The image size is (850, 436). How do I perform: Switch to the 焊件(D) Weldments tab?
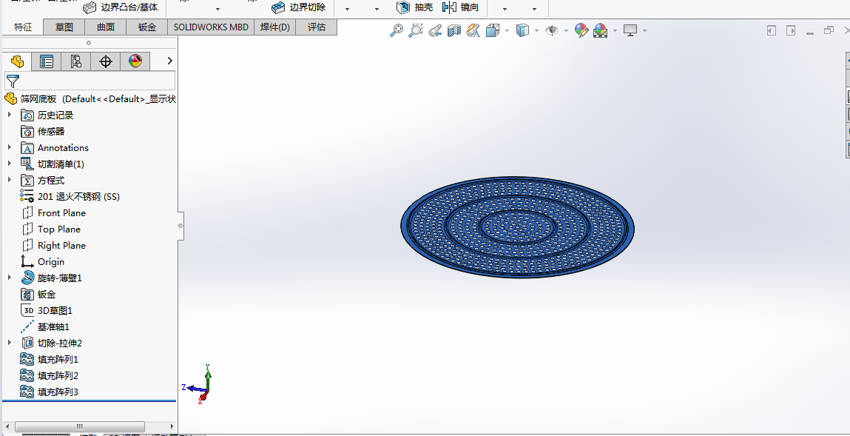(x=275, y=27)
